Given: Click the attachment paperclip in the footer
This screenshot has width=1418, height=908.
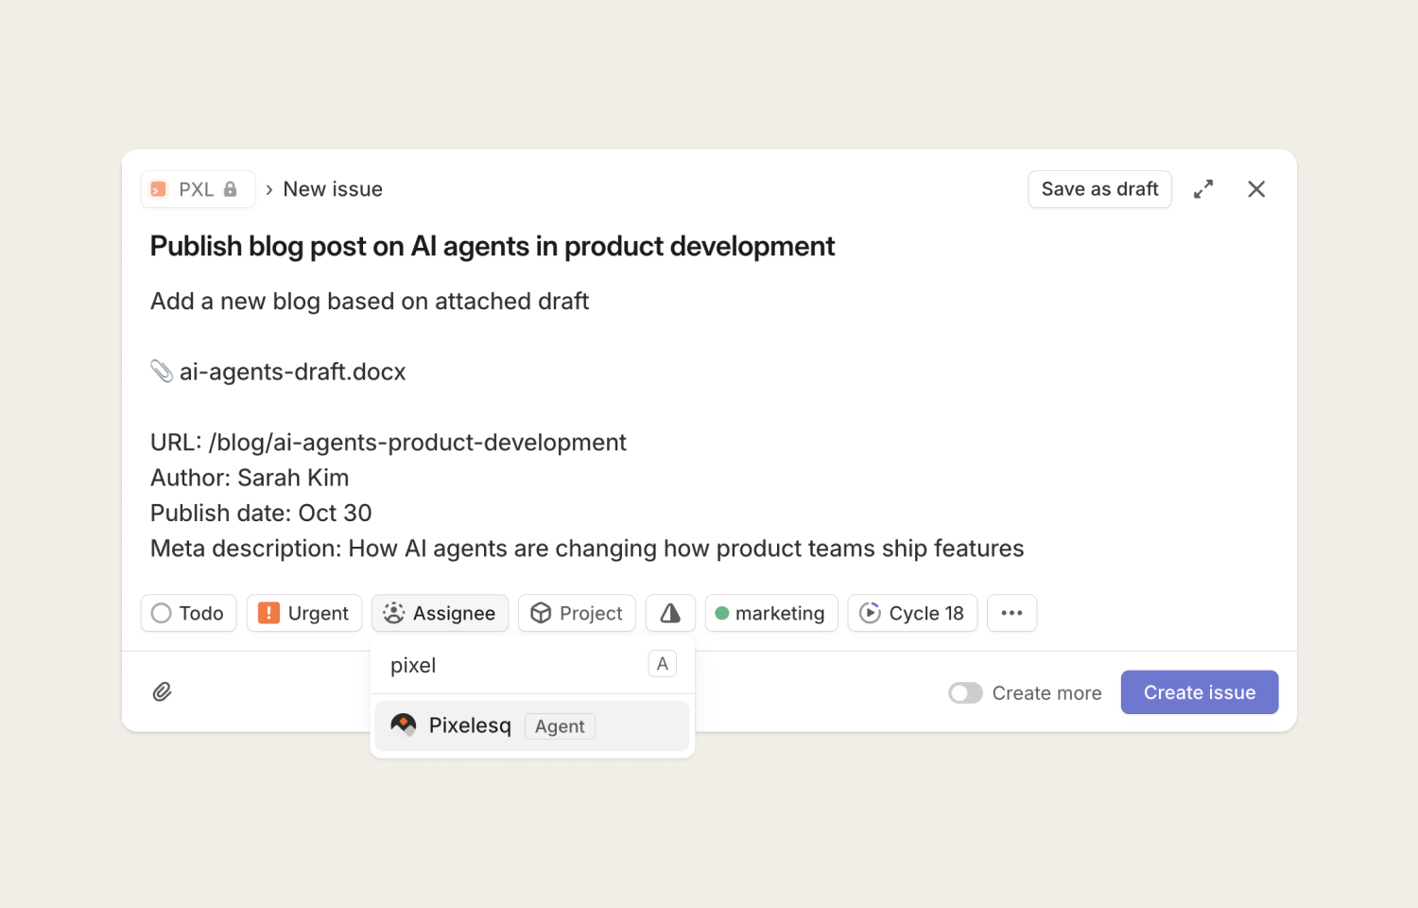Looking at the screenshot, I should tap(162, 692).
